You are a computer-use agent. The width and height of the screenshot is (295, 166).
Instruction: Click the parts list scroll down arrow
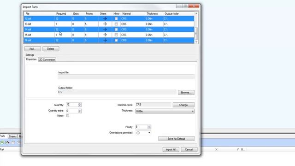click(196, 42)
